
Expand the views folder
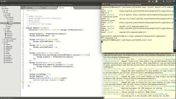(x=4, y=30)
